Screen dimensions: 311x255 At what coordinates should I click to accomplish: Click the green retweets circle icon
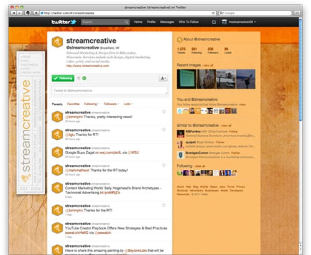click(x=84, y=78)
